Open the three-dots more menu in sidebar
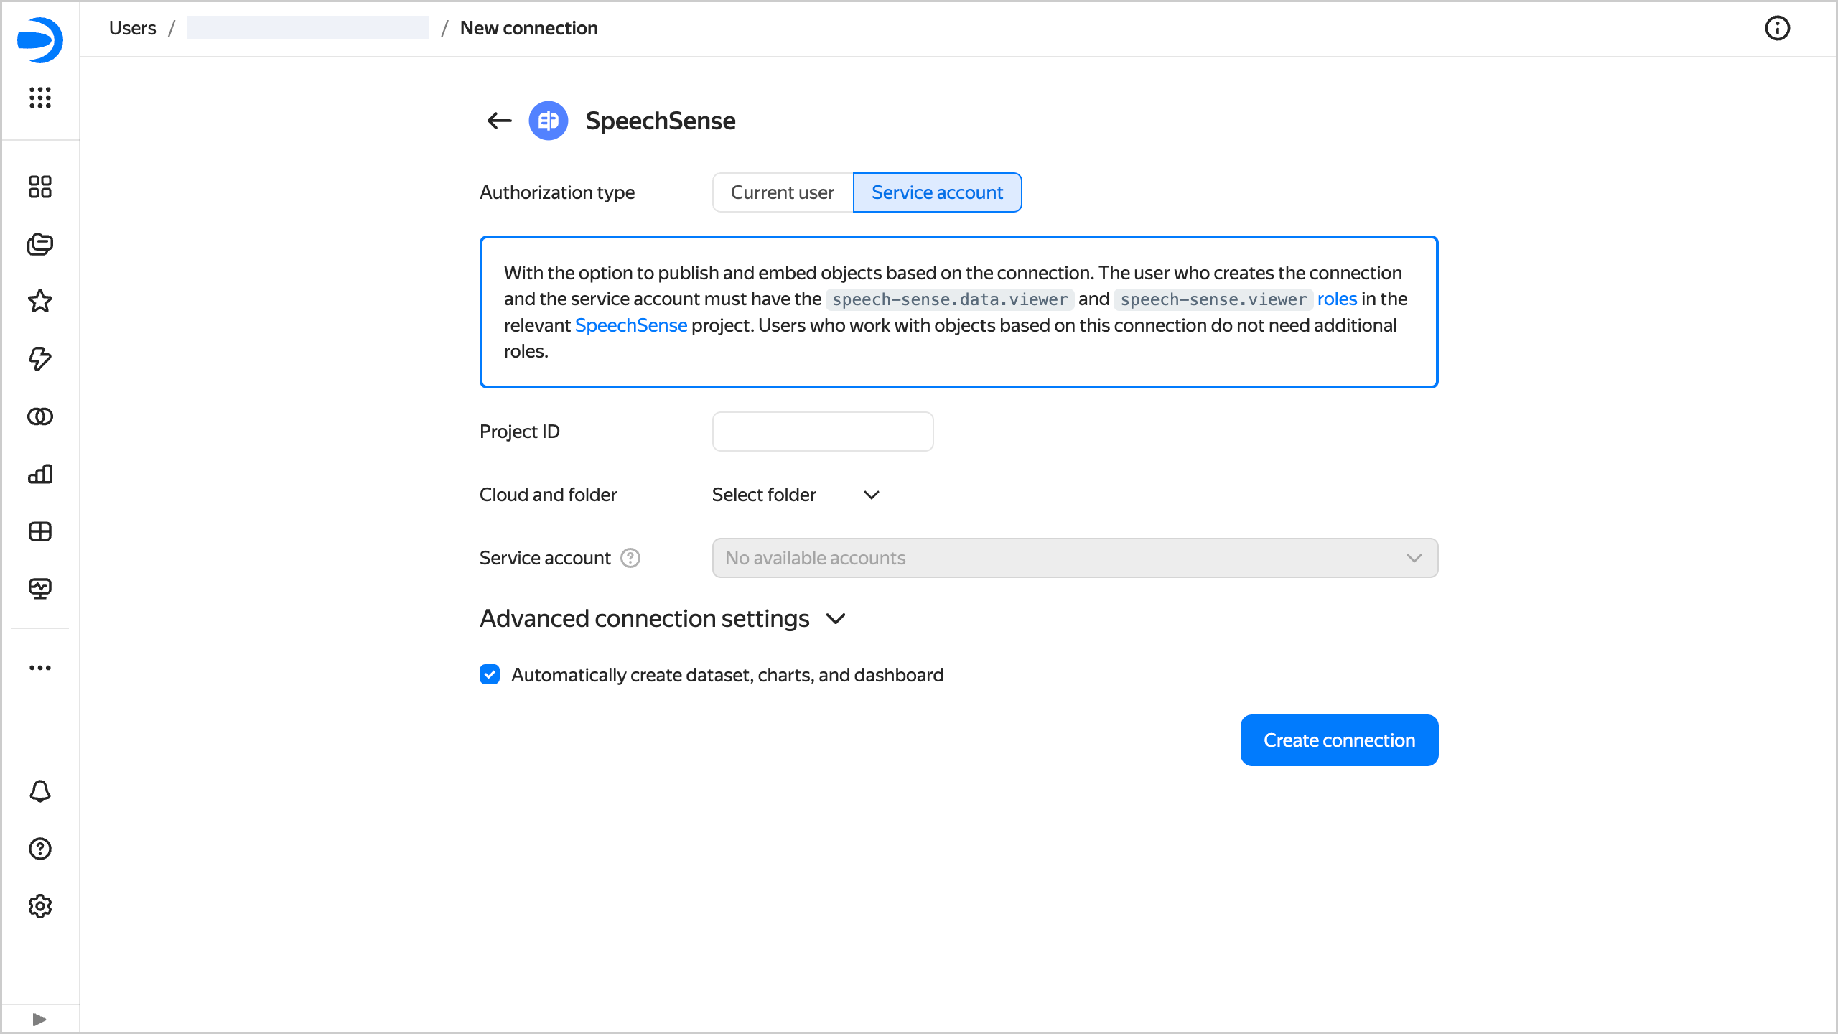The height and width of the screenshot is (1034, 1838). click(x=40, y=668)
